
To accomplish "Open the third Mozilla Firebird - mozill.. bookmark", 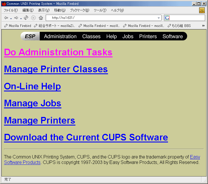I will 144,26.
